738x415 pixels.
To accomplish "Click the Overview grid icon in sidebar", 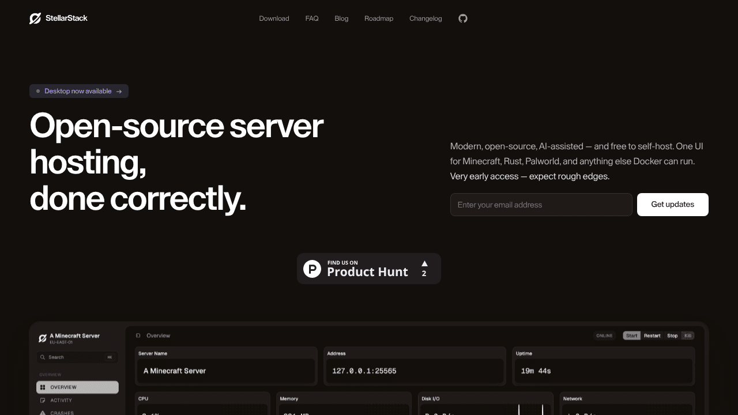I will coord(43,387).
